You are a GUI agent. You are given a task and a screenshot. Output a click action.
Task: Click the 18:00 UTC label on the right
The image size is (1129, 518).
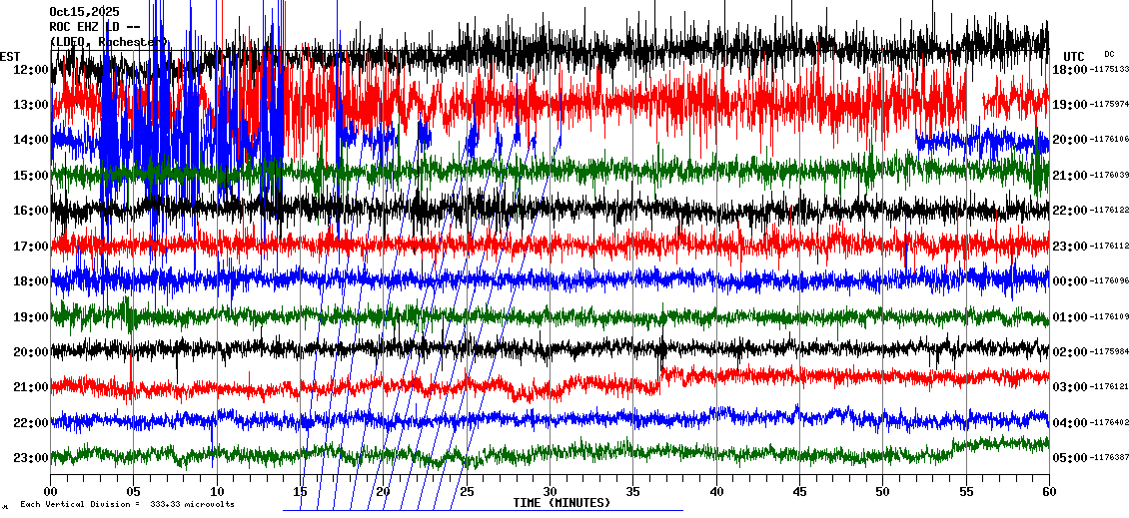click(1069, 69)
